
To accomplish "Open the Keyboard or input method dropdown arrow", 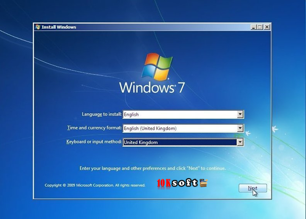I will click(240, 142).
